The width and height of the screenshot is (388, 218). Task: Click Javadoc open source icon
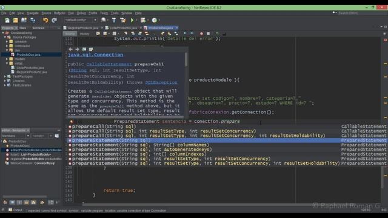coord(91,50)
